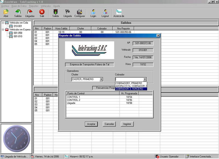Click the Login user icon
This screenshot has width=219, height=159.
pos(93,12)
